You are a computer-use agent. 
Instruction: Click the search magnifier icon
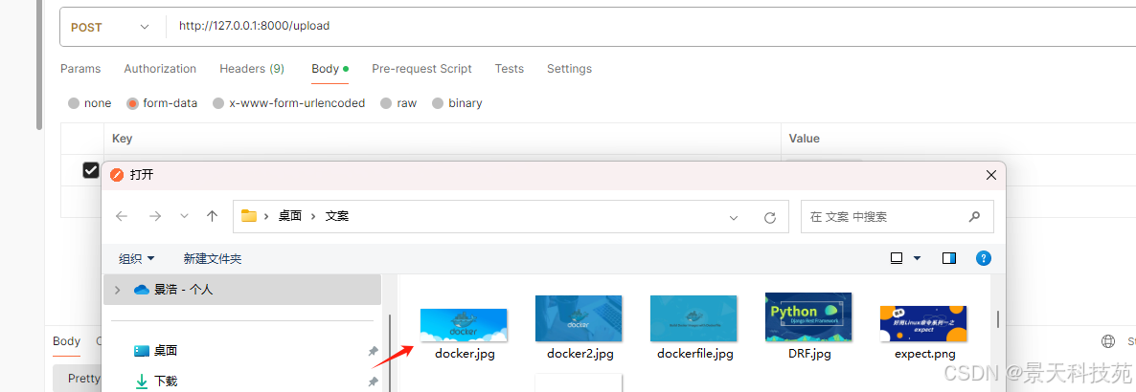tap(974, 216)
